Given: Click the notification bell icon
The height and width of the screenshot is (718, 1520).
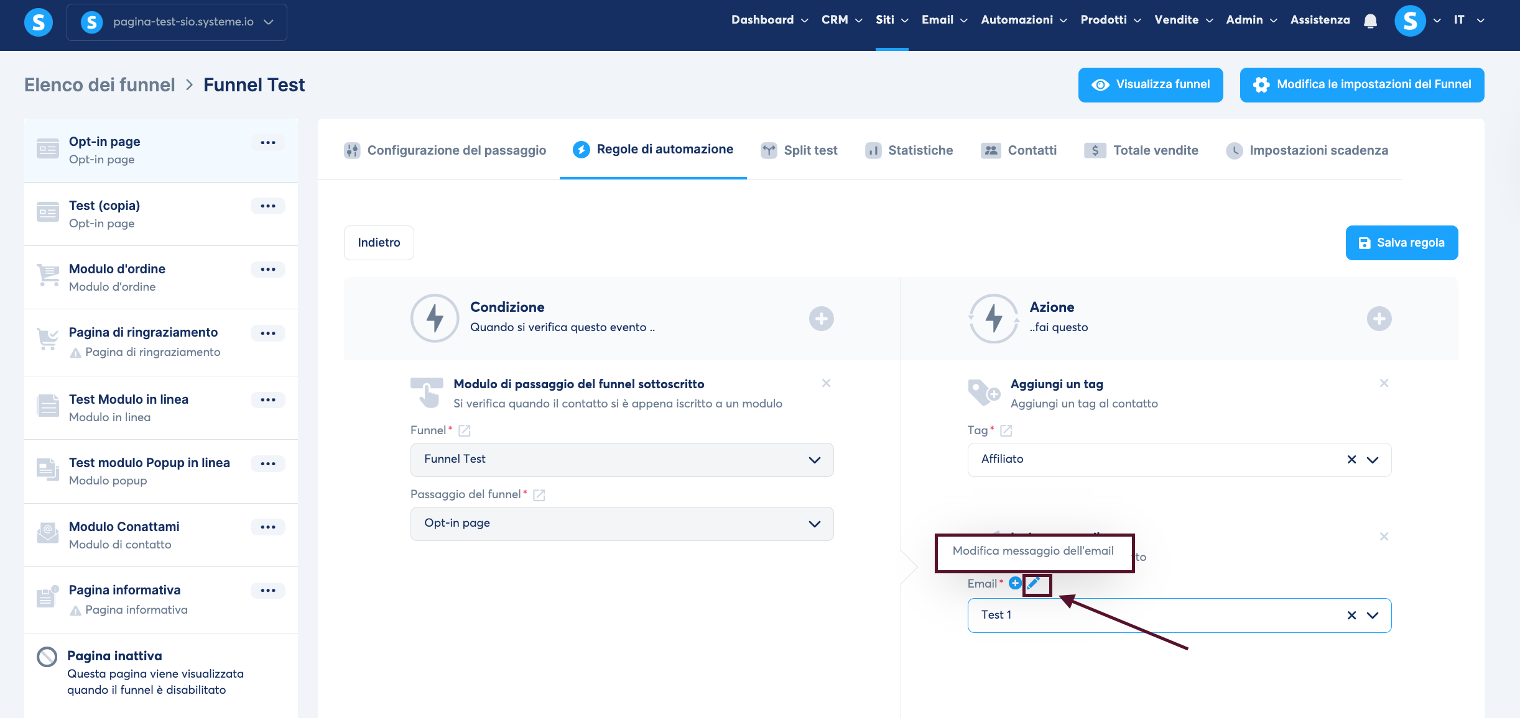Looking at the screenshot, I should [1370, 21].
